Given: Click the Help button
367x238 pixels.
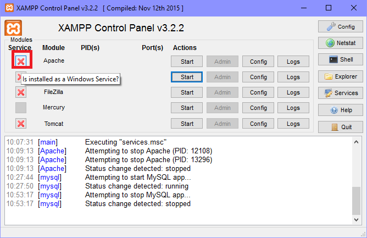Looking at the screenshot, I should pyautogui.click(x=340, y=110).
